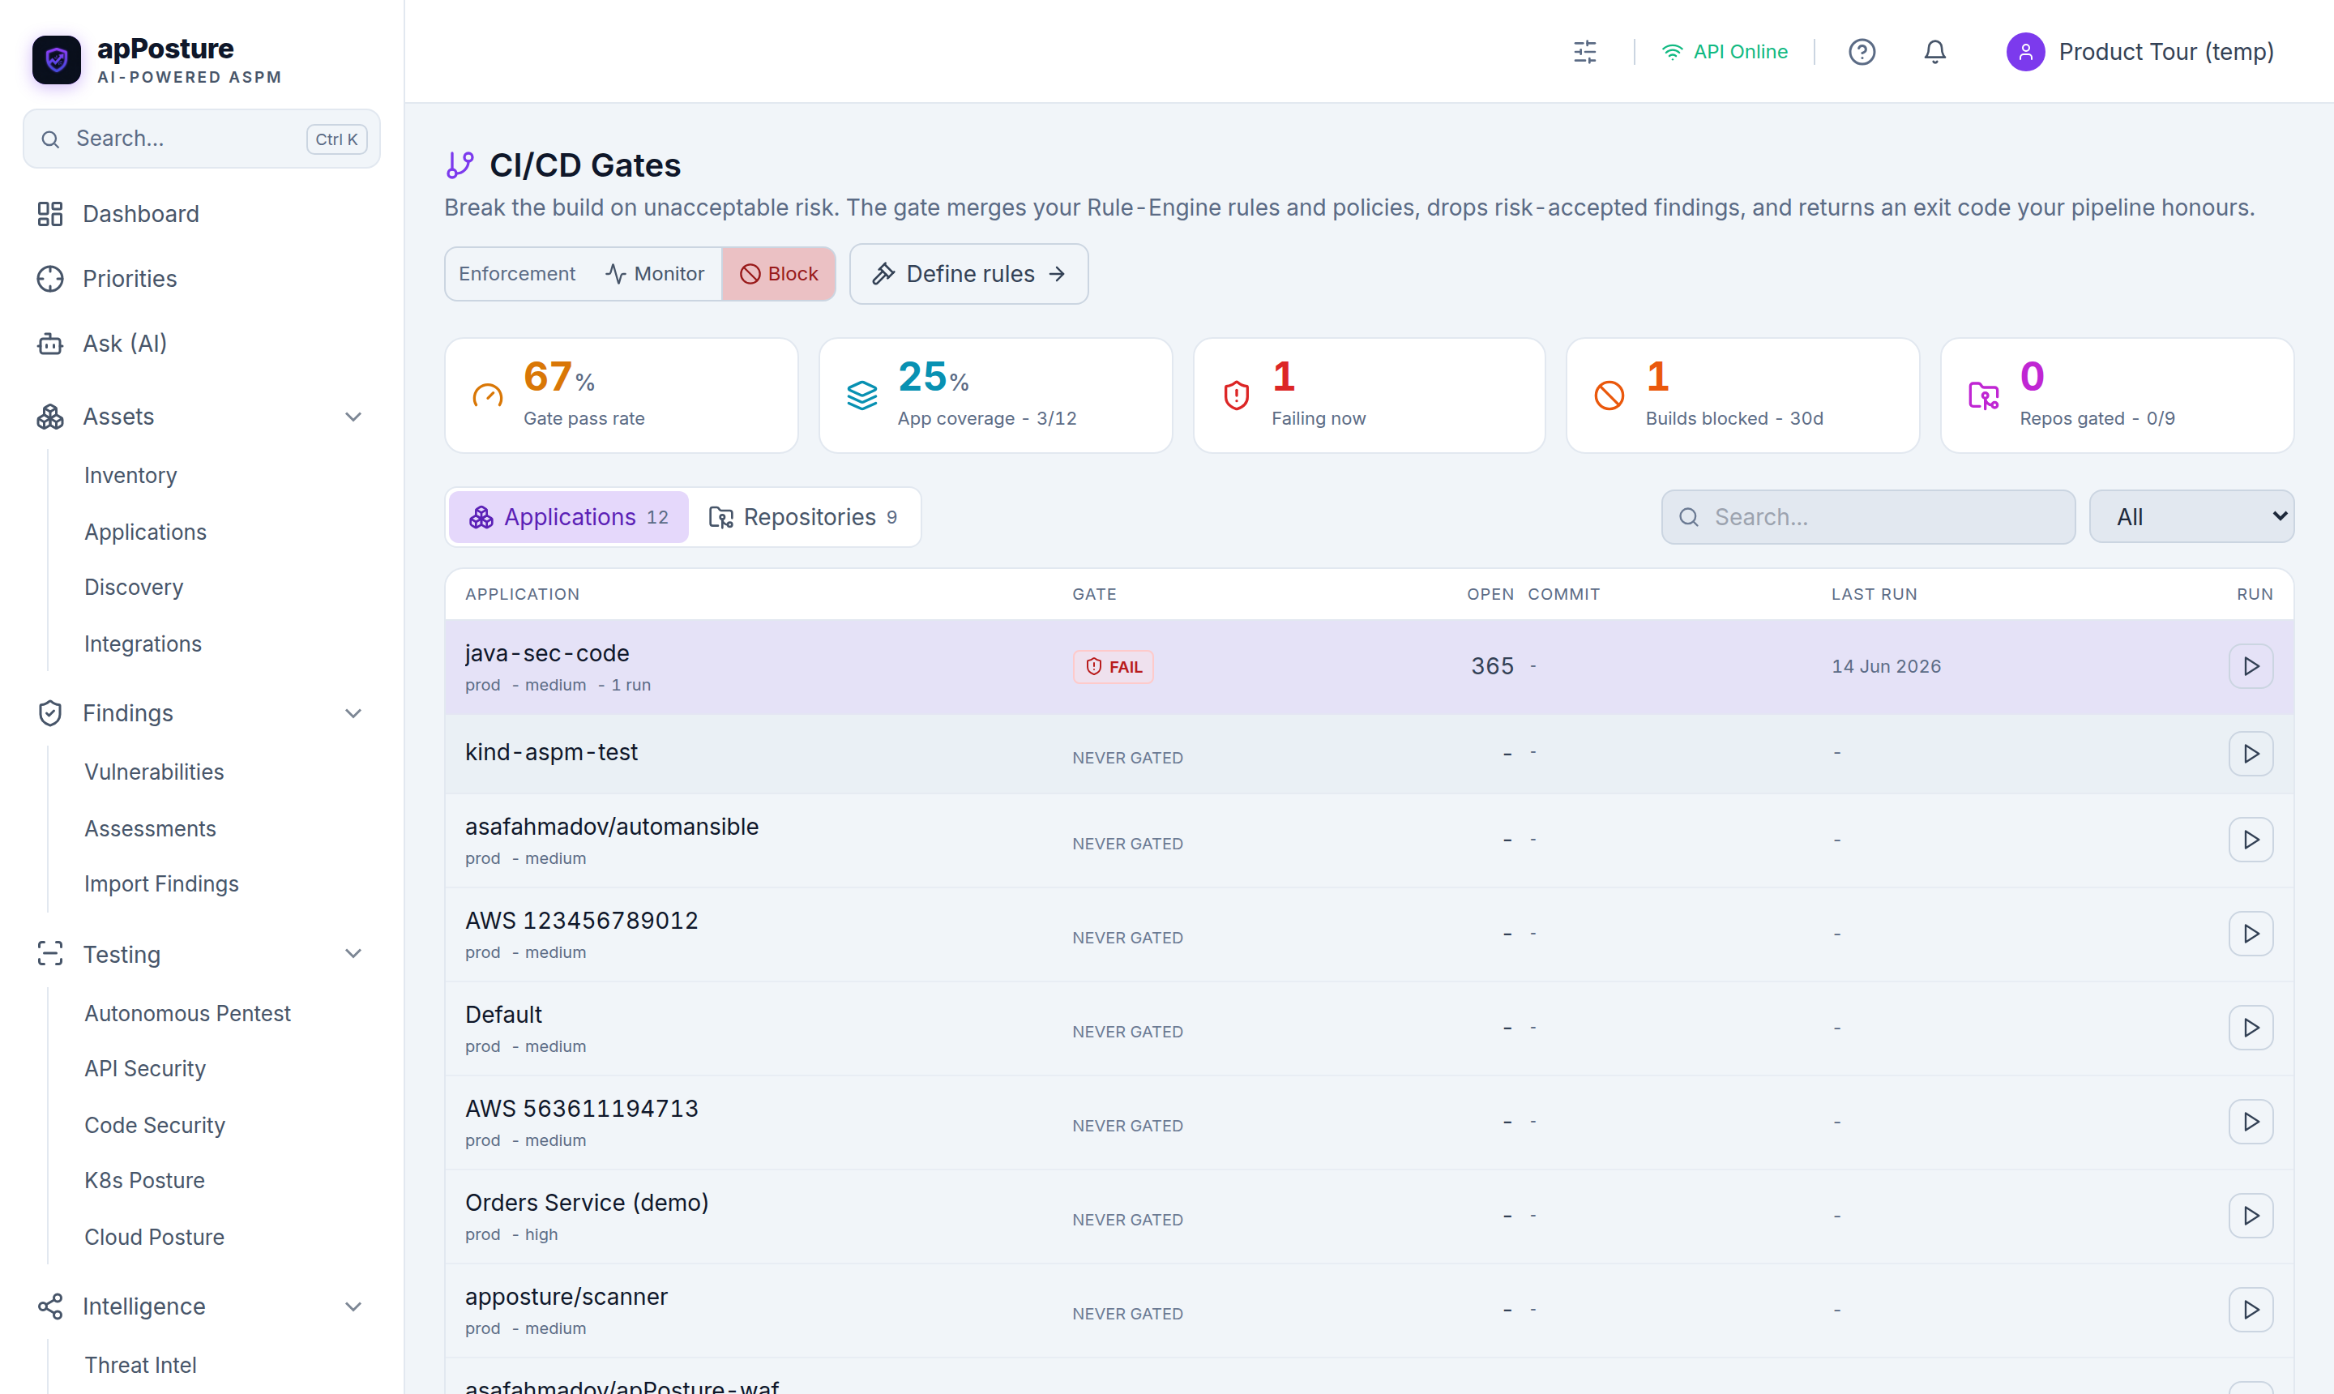This screenshot has height=1394, width=2334.
Task: Switch enforcement to Monitor mode
Action: [655, 273]
